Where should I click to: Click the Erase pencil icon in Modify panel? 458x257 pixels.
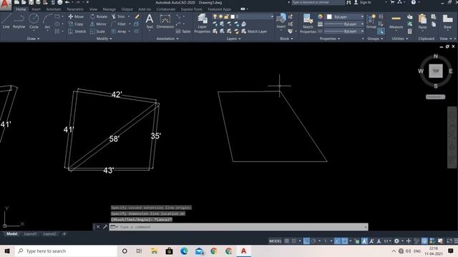click(137, 16)
